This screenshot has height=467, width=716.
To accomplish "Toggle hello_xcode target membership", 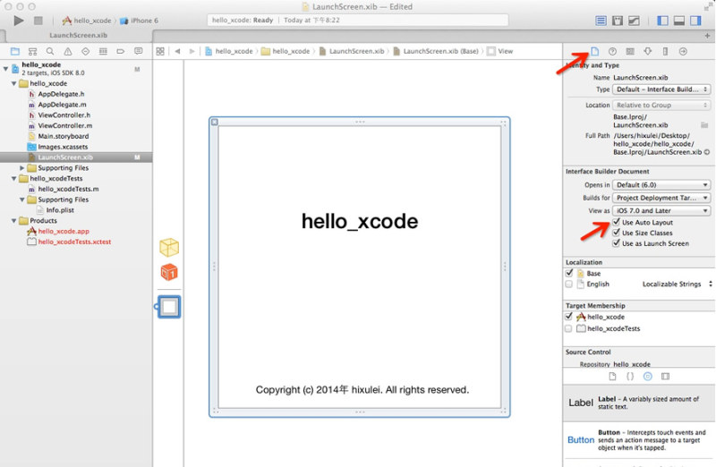I will [x=569, y=317].
